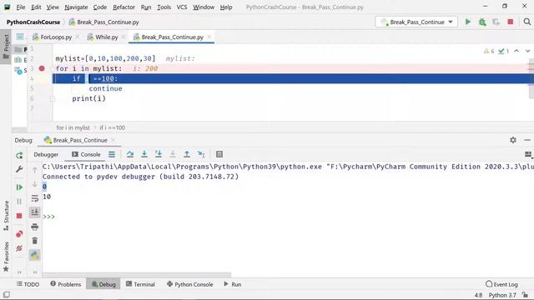This screenshot has width=534, height=300.
Task: Open the Python Console tool window
Action: pos(189,284)
